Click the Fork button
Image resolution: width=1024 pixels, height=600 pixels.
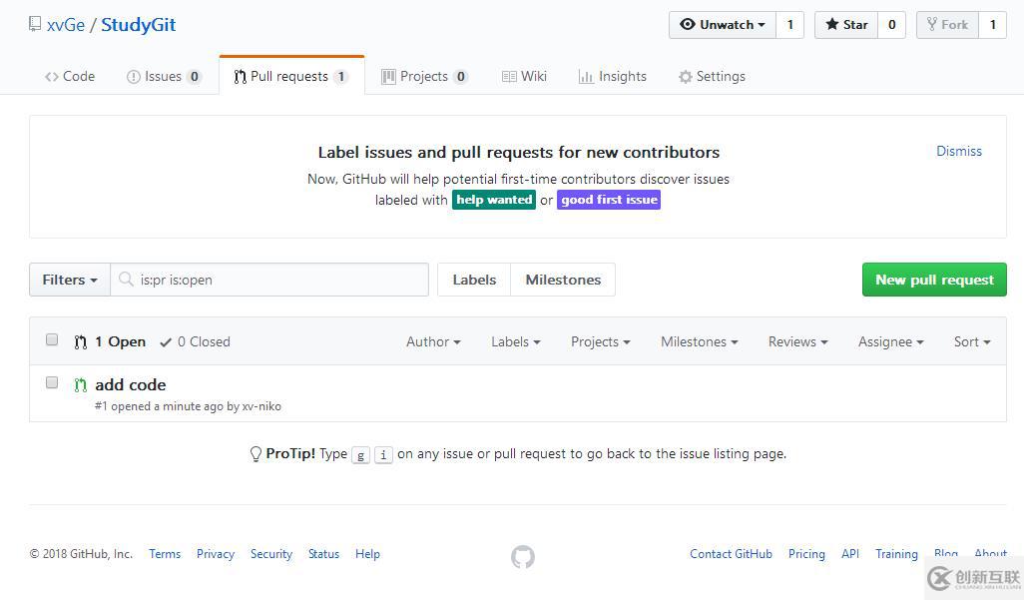click(x=946, y=25)
